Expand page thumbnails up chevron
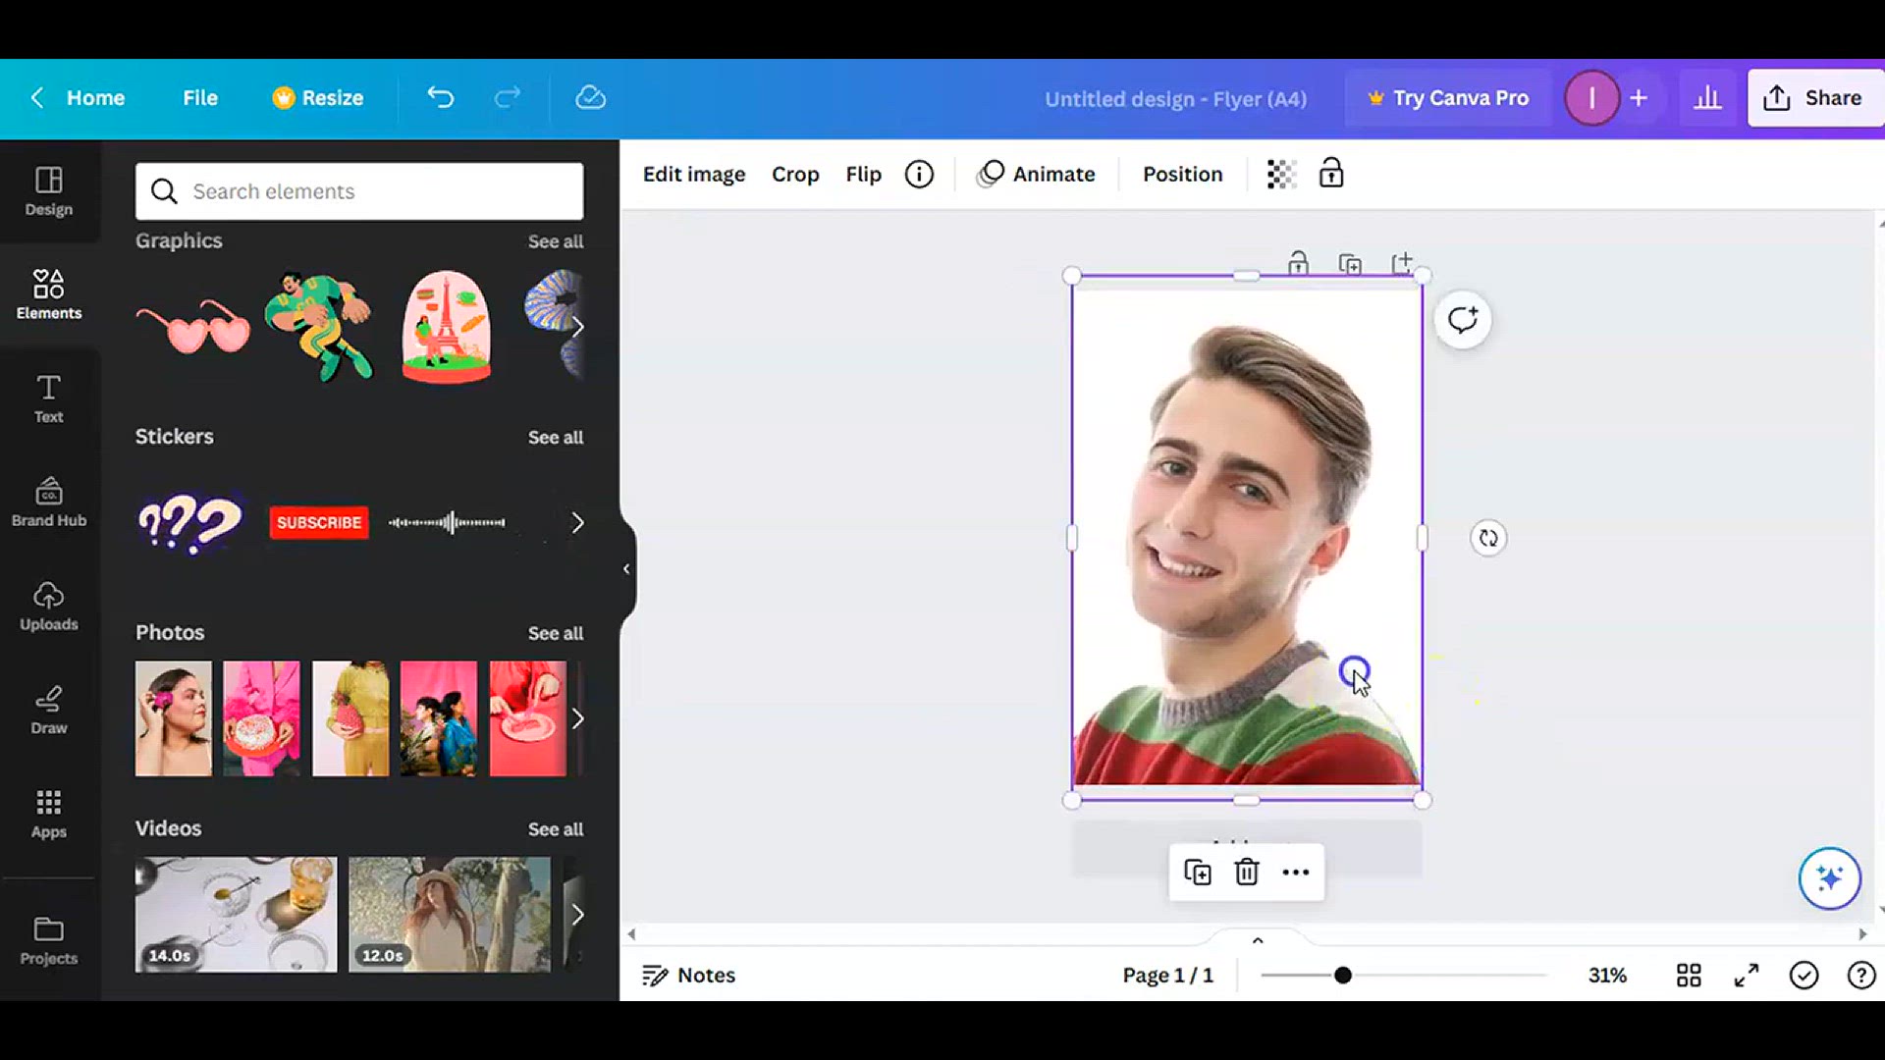 click(x=1258, y=940)
